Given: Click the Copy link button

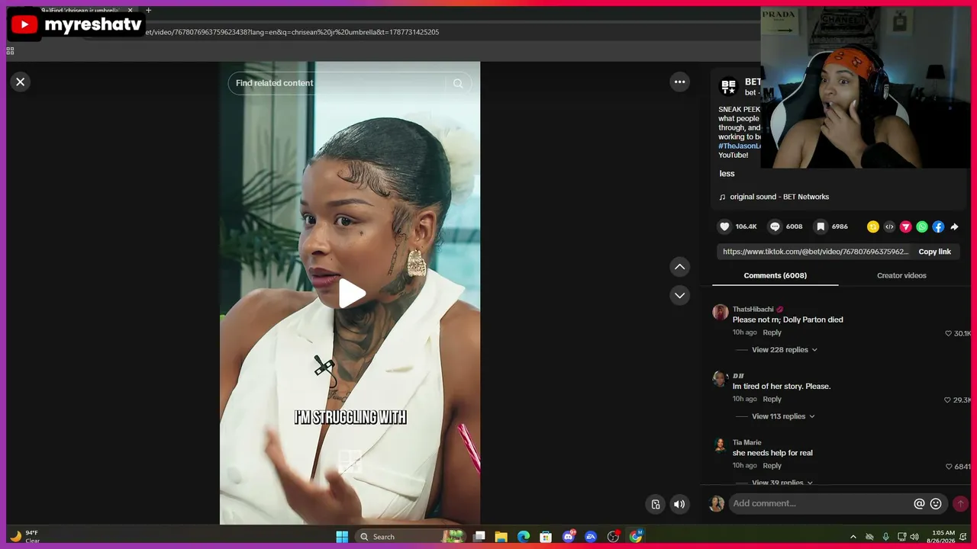Looking at the screenshot, I should (934, 252).
